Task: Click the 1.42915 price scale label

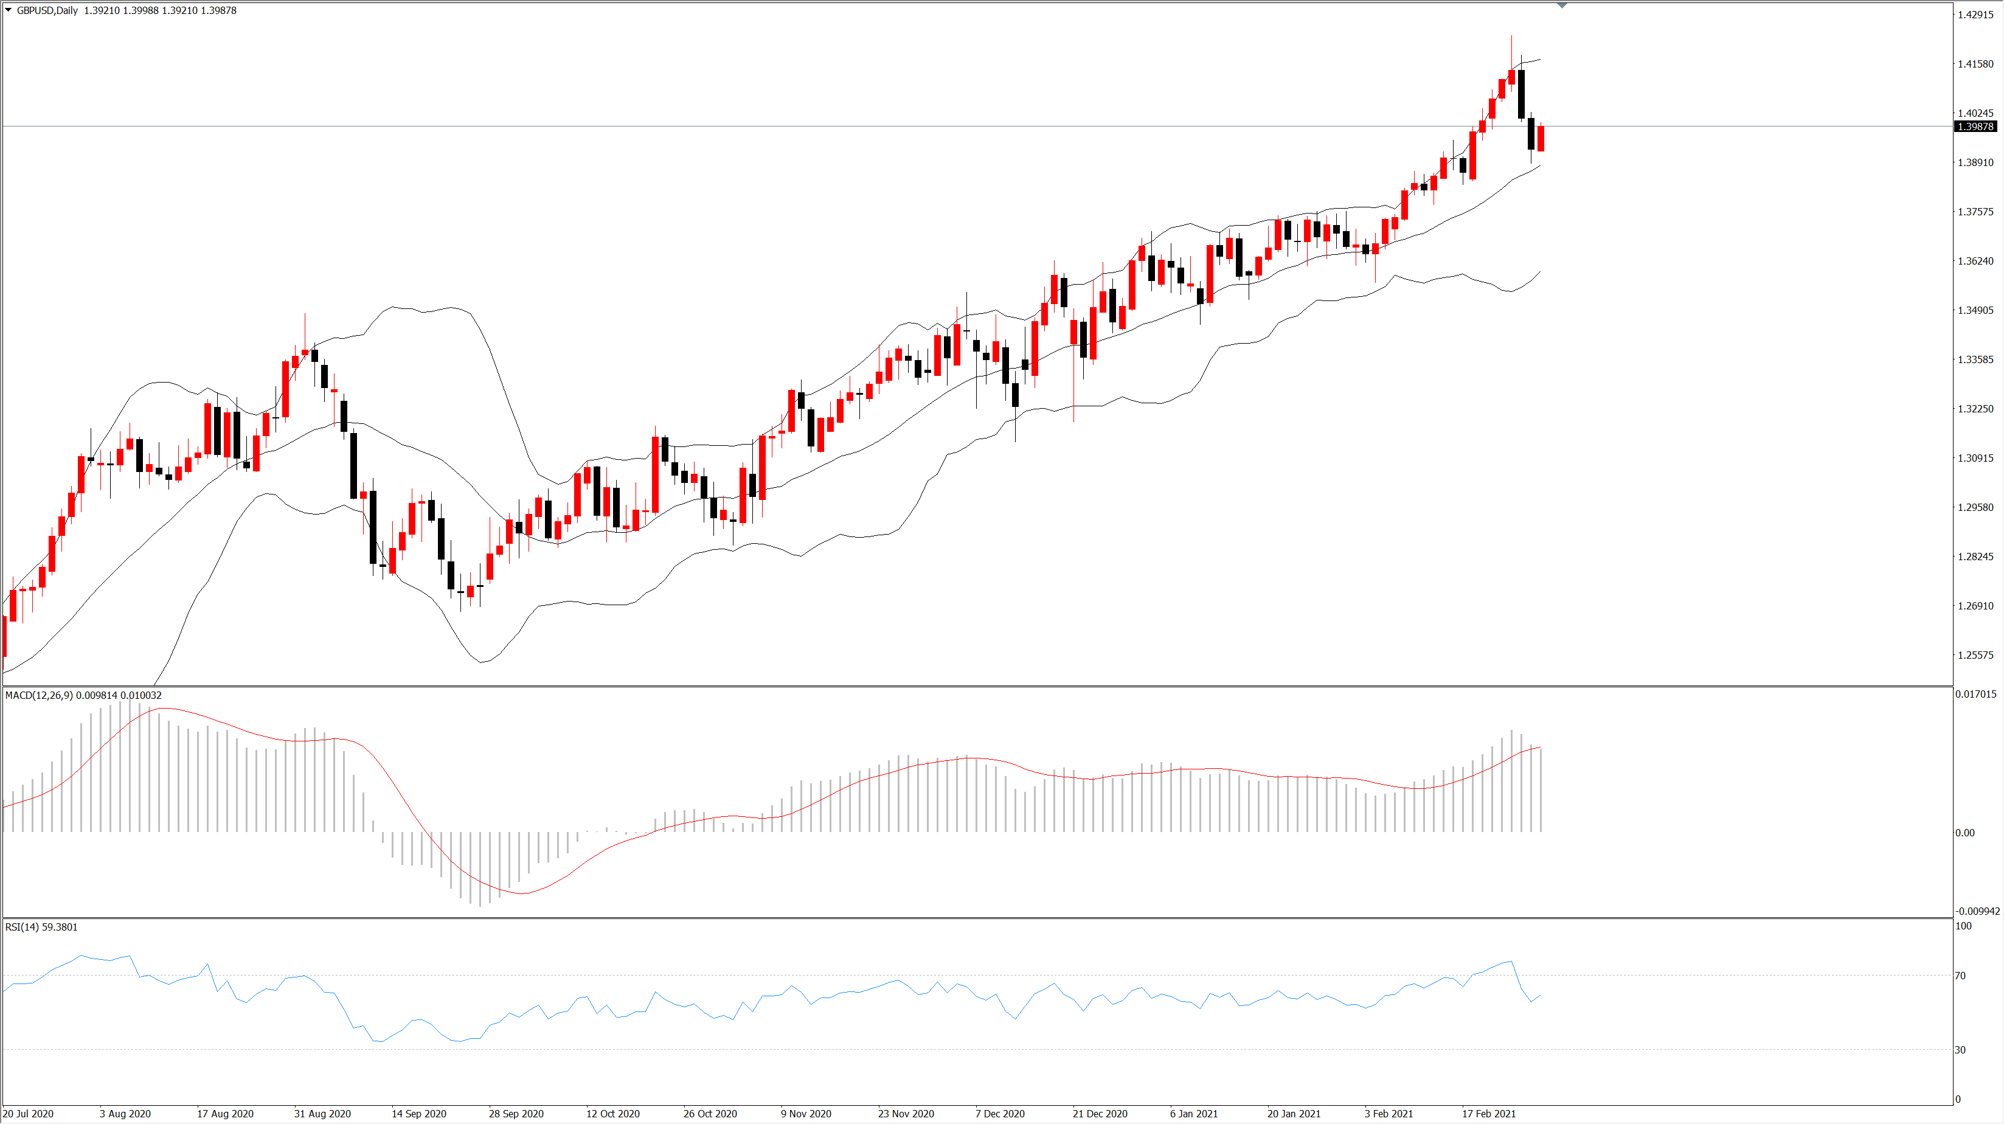Action: [1975, 15]
